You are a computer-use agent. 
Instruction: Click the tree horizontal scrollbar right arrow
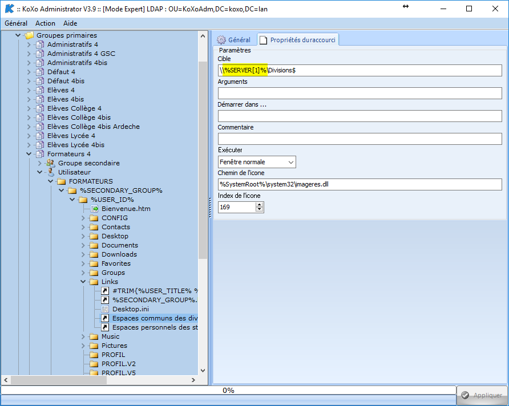[193, 380]
